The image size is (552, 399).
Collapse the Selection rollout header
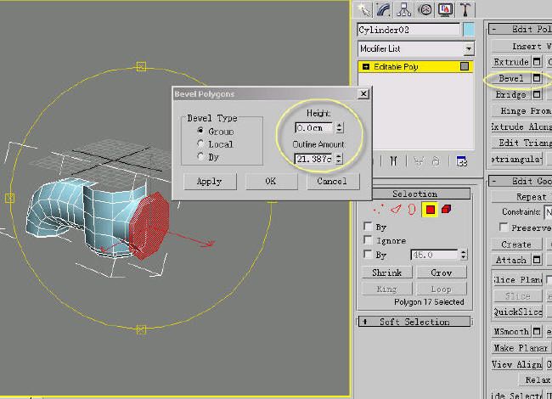coord(414,194)
